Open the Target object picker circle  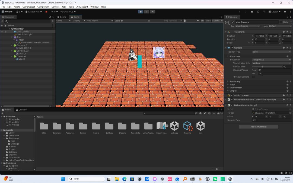(290, 113)
